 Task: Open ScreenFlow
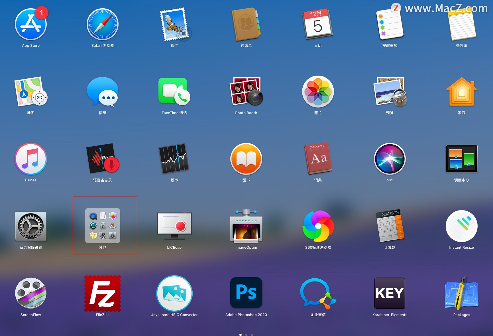pos(31,294)
